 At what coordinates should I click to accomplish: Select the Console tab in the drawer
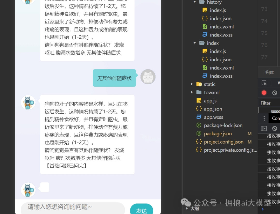[276, 118]
